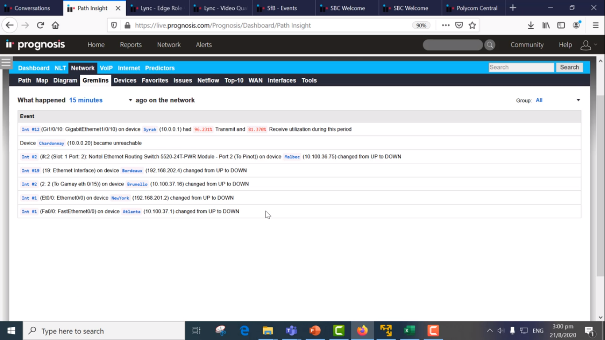Screen dimensions: 605x340
Task: Click the browser Forward arrow
Action: (25, 25)
